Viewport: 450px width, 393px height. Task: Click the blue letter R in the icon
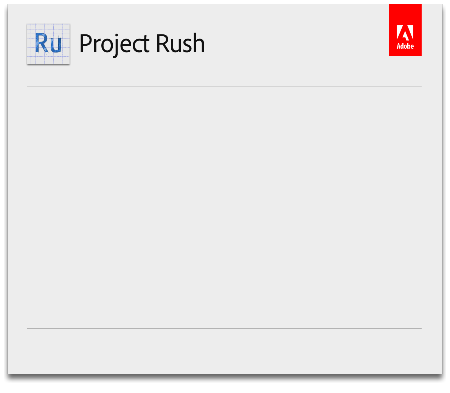click(x=42, y=43)
